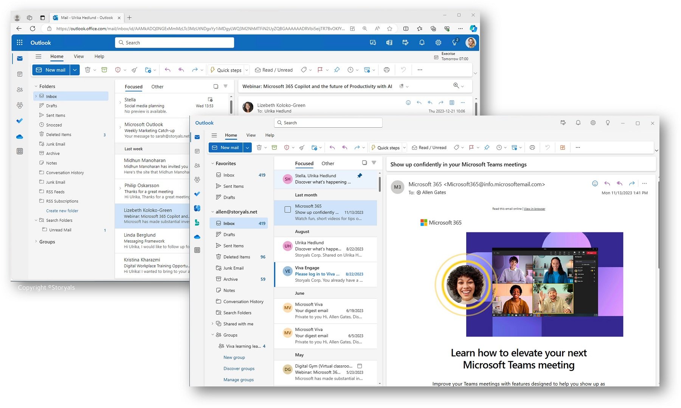Unpin the Stella conversation in the message list
This screenshot has height=408, width=681.
(x=360, y=176)
